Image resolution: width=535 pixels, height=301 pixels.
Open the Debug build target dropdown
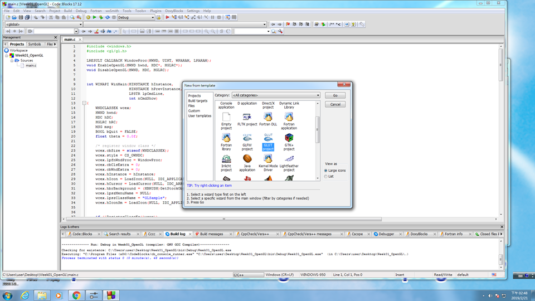tap(136, 17)
